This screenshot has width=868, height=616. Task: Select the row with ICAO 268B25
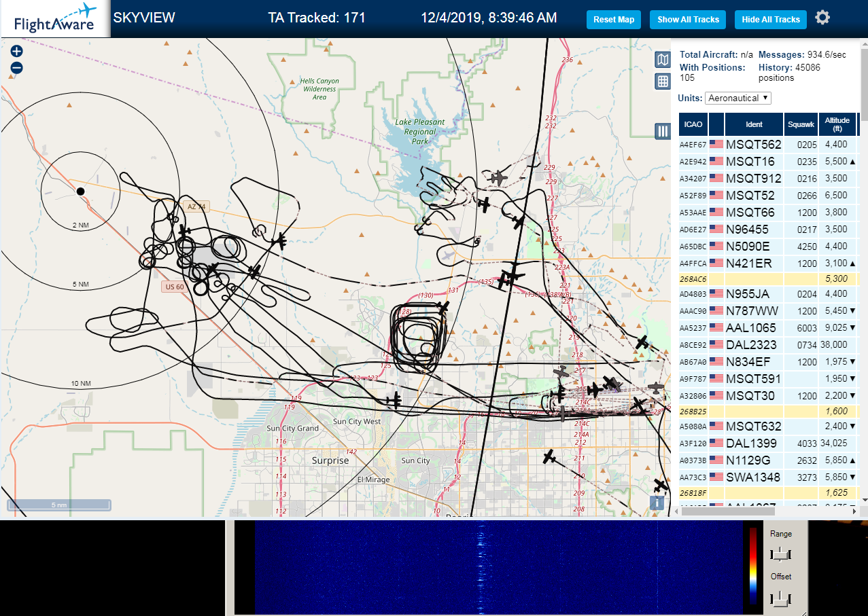(768, 411)
